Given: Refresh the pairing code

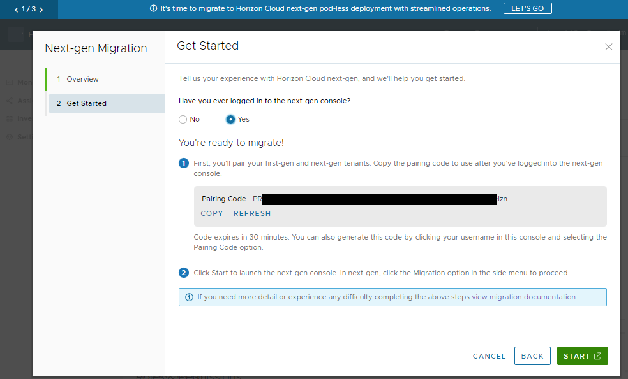Looking at the screenshot, I should pos(252,213).
